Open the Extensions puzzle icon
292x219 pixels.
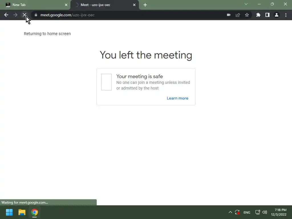[x=258, y=15]
